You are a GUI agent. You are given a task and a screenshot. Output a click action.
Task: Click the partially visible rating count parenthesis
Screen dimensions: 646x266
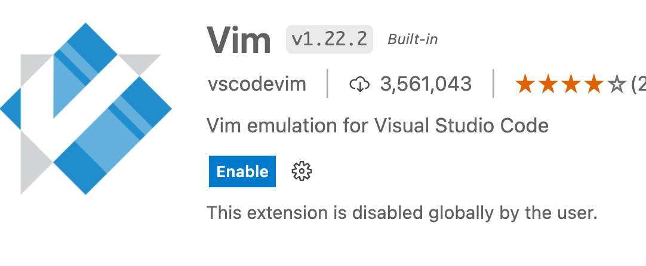click(639, 85)
